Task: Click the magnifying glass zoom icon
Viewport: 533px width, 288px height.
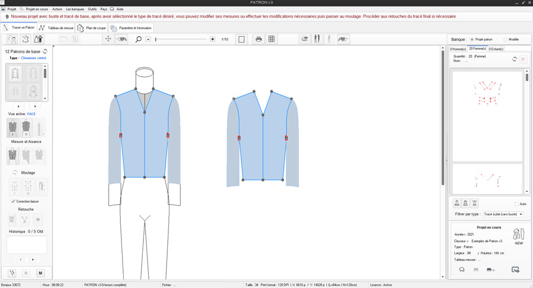Action: click(x=139, y=39)
